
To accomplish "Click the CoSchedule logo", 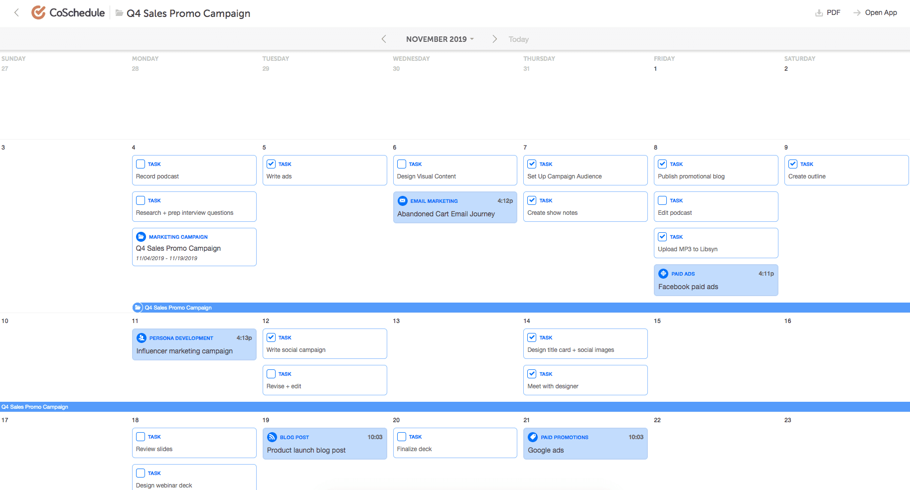I will click(68, 12).
